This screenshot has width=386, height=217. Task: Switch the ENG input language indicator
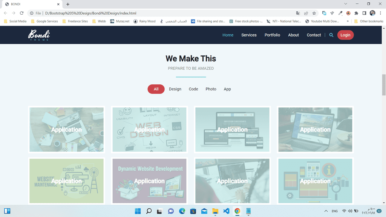(x=335, y=211)
